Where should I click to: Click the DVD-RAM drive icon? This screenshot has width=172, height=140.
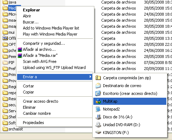coord(98,125)
